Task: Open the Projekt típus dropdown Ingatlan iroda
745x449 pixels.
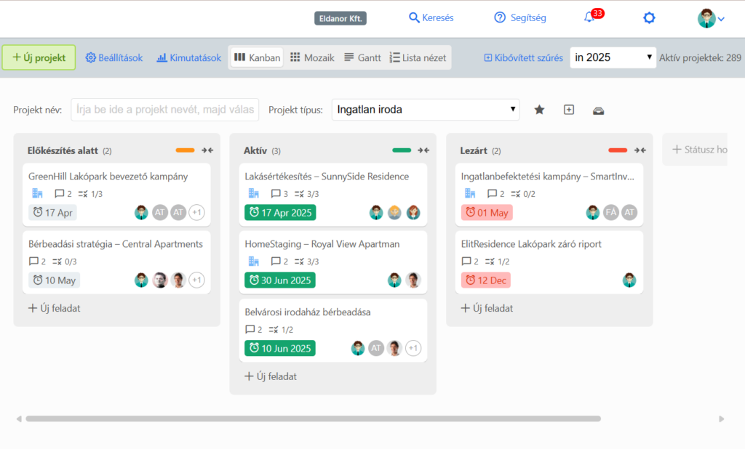Action: (426, 110)
